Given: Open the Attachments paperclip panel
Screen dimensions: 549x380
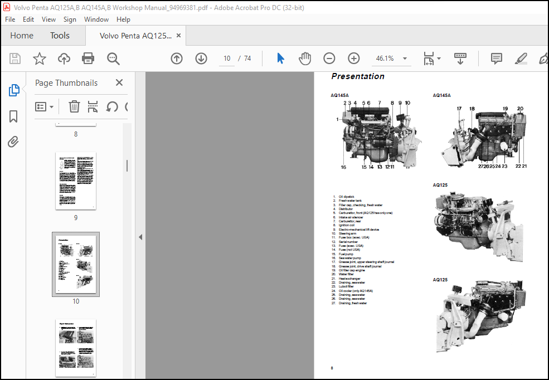Looking at the screenshot, I should coord(13,142).
